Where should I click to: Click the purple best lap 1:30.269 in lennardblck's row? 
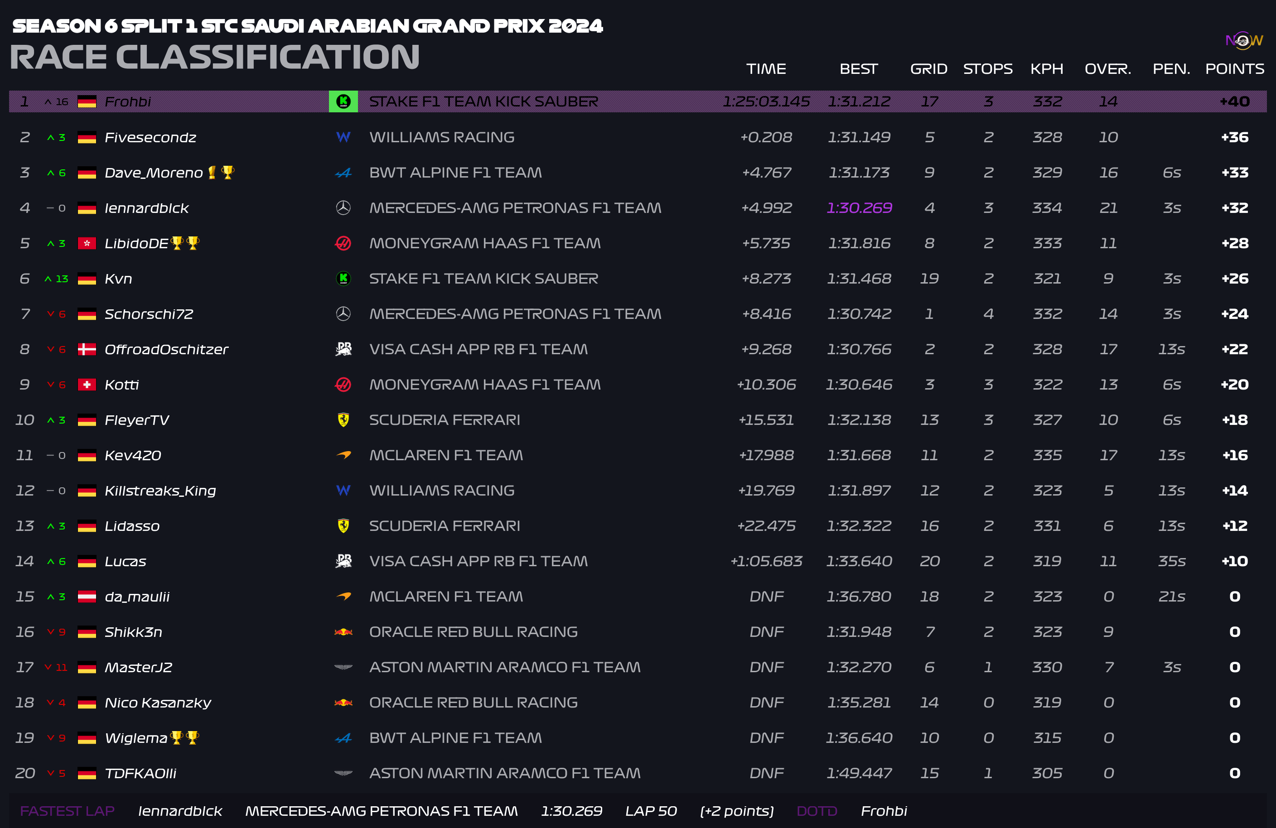click(x=859, y=208)
